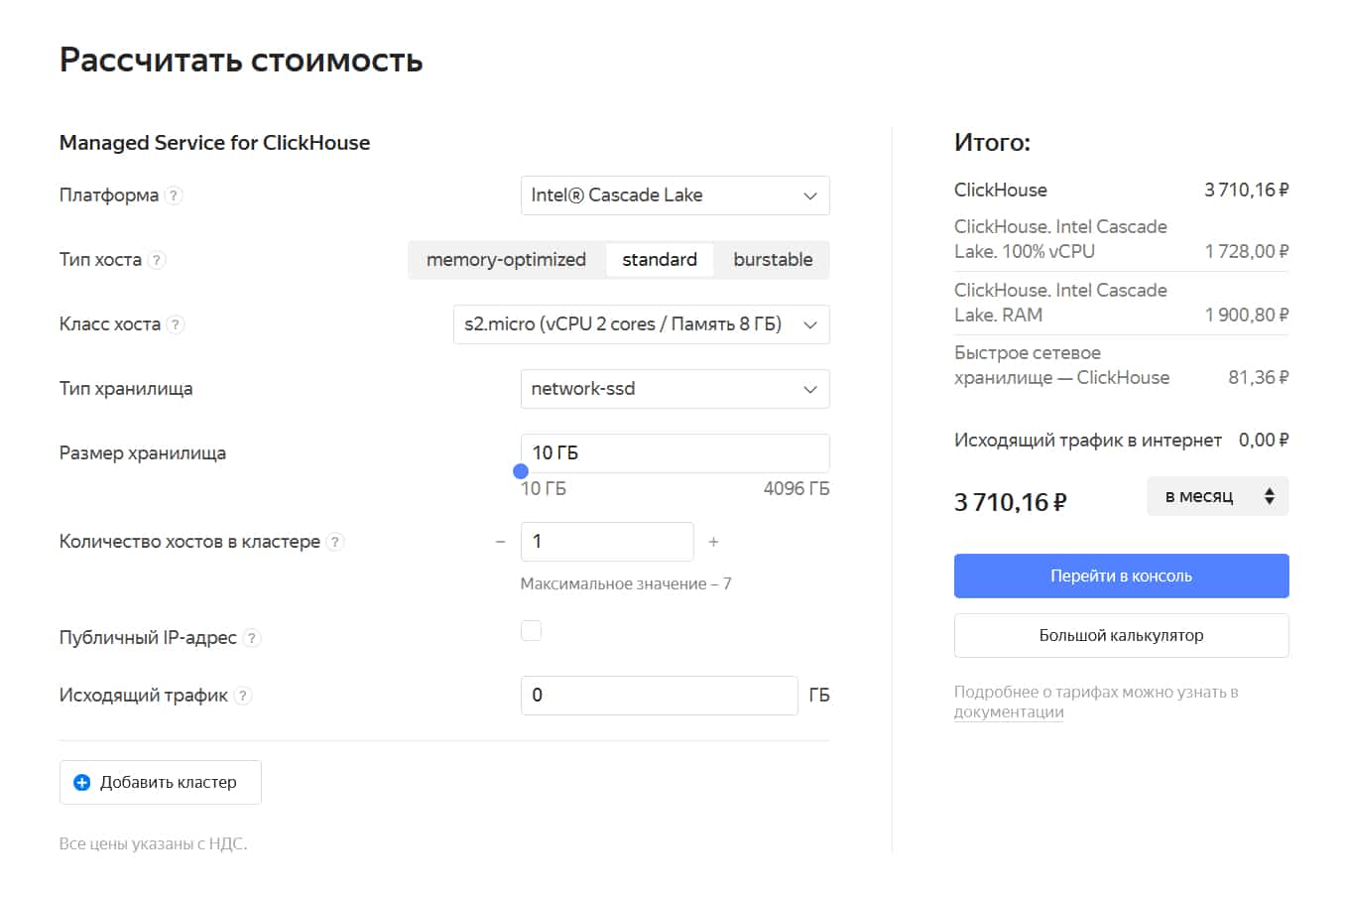Click the Managed Service for ClickHouse heading
This screenshot has width=1347, height=899.
[214, 143]
